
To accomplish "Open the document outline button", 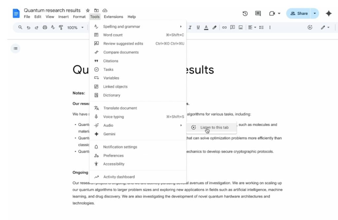I will [16, 48].
